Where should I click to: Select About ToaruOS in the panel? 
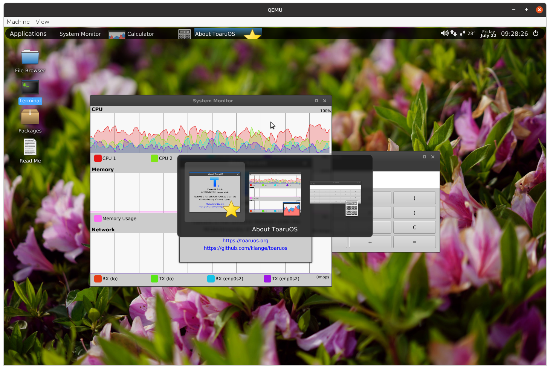[215, 34]
